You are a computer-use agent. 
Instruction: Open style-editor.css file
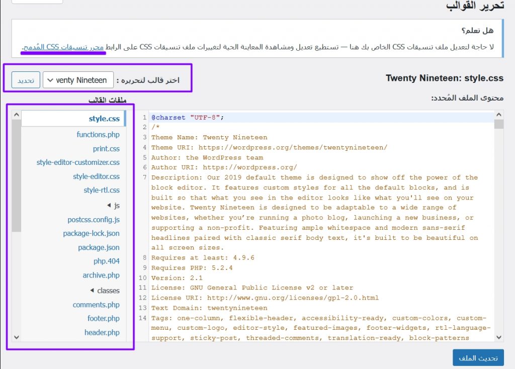click(96, 176)
